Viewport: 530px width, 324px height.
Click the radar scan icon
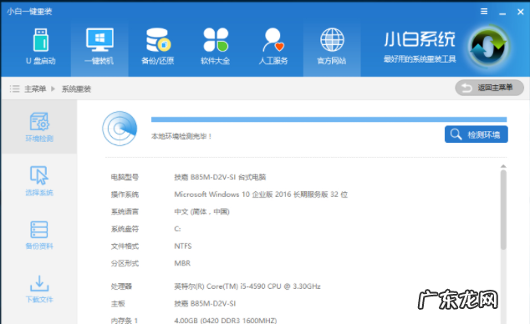(x=120, y=129)
